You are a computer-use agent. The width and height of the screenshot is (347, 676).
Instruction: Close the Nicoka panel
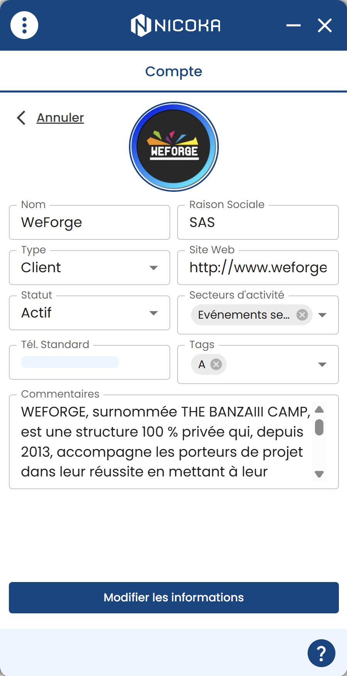coord(325,26)
